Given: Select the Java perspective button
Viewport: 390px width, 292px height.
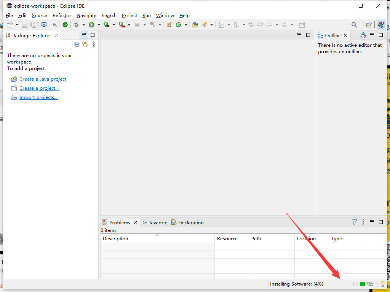Looking at the screenshot, I should click(381, 25).
